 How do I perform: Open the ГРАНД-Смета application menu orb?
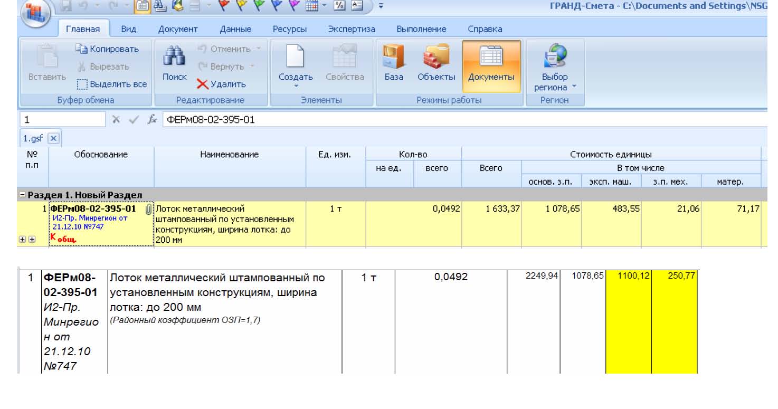36,12
